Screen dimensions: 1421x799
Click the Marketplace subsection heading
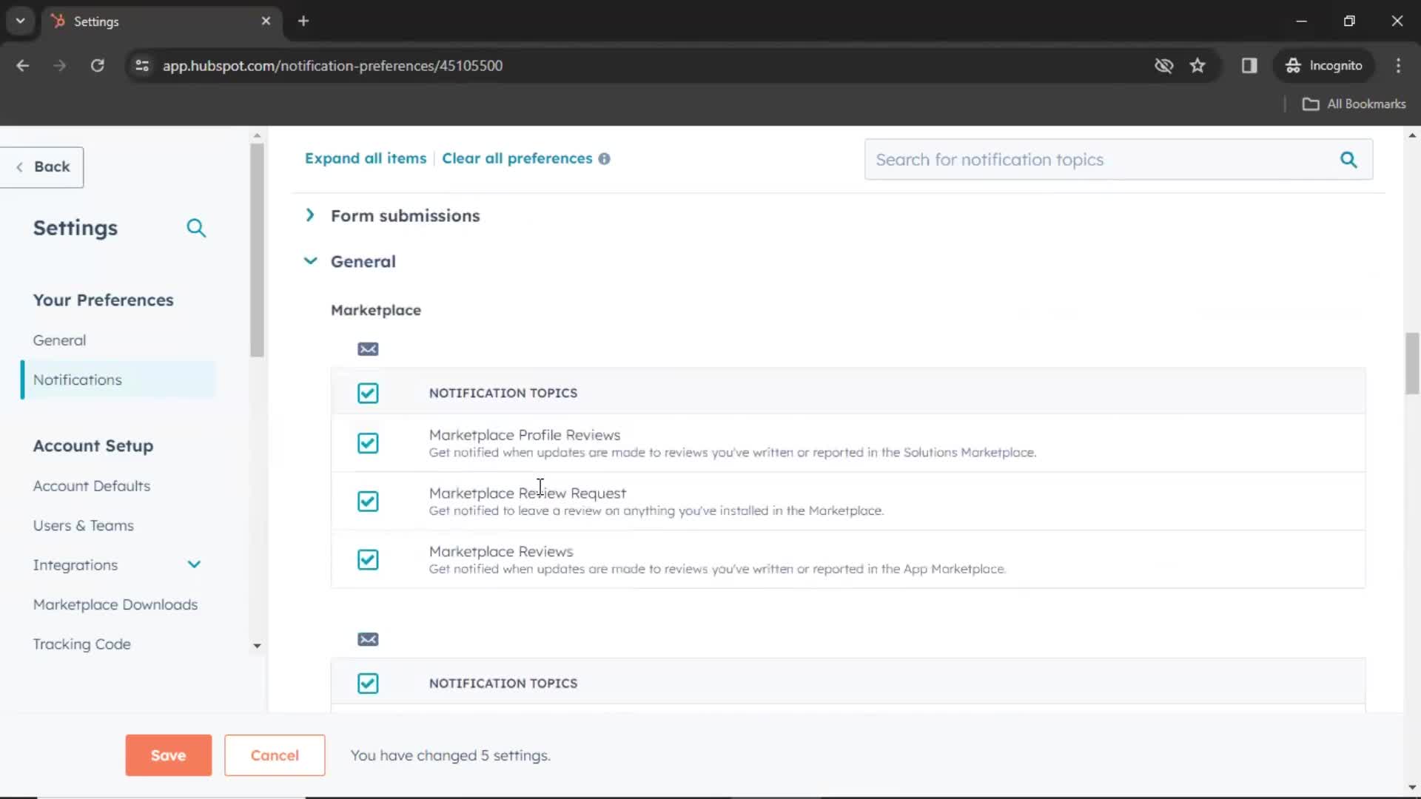pyautogui.click(x=376, y=311)
